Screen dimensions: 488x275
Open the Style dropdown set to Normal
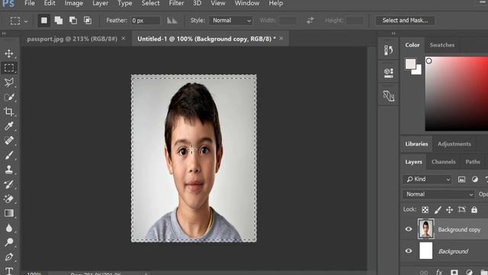click(230, 21)
